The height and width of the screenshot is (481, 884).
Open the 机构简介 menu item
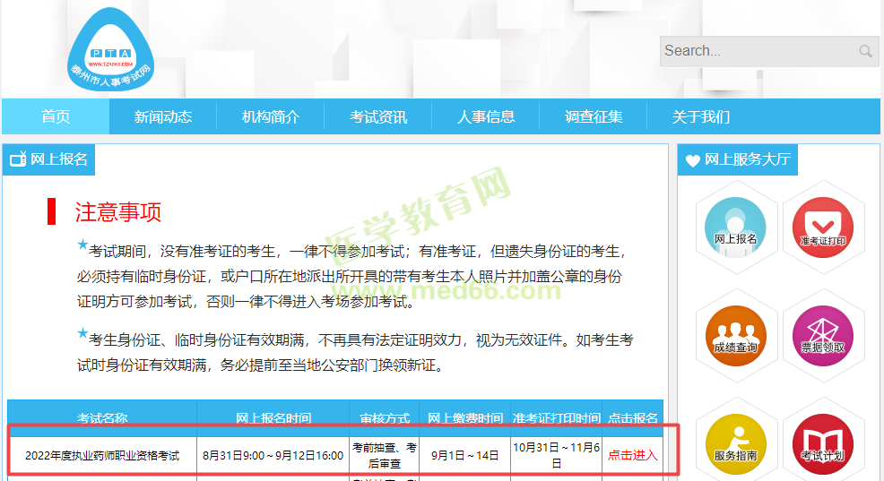pos(271,116)
